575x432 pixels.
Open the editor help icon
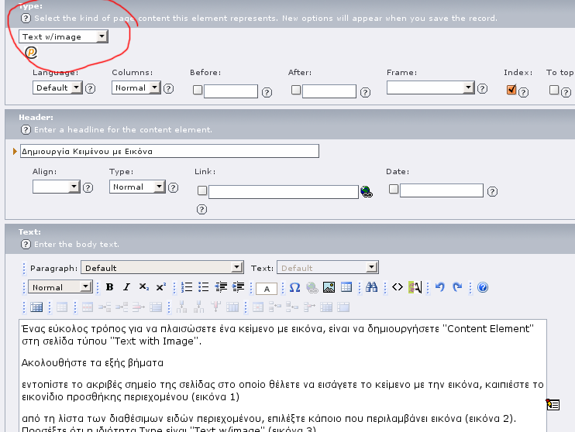483,287
